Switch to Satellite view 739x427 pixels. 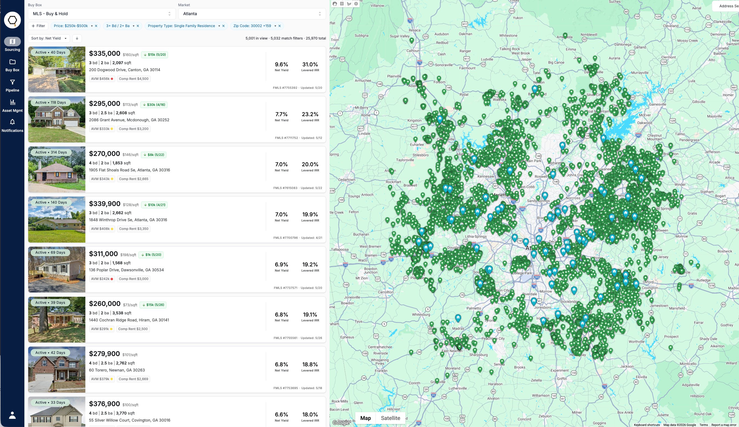390,418
